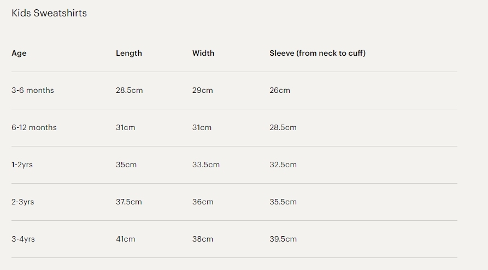This screenshot has height=270, width=488.
Task: Select the 3-4yrs row label
Action: pos(23,239)
